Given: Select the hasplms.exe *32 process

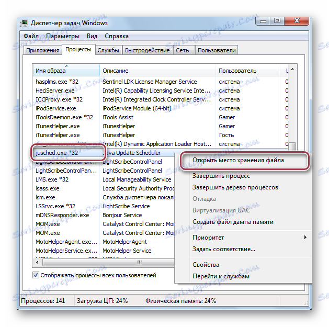Looking at the screenshot, I should coord(57,82).
